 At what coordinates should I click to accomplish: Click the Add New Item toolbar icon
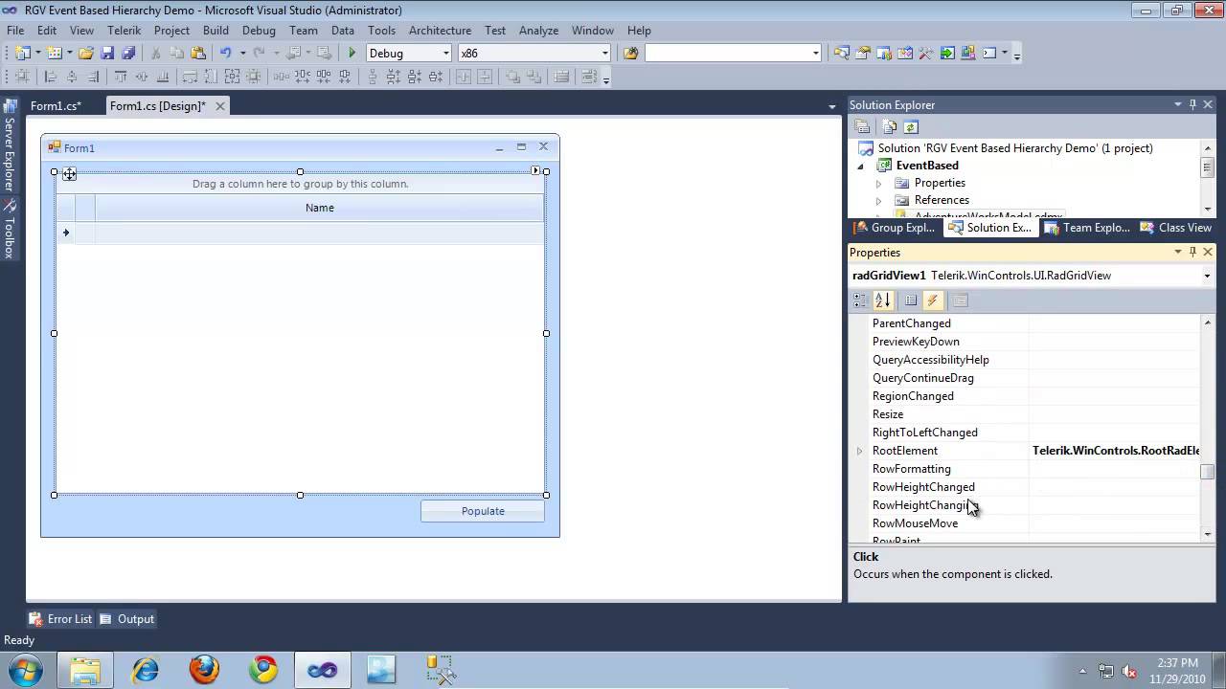pyautogui.click(x=55, y=54)
